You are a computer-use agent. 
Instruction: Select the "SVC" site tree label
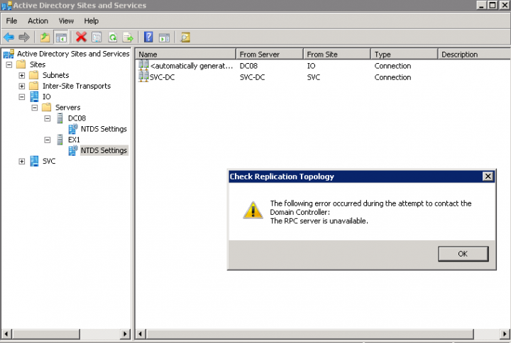pos(49,161)
